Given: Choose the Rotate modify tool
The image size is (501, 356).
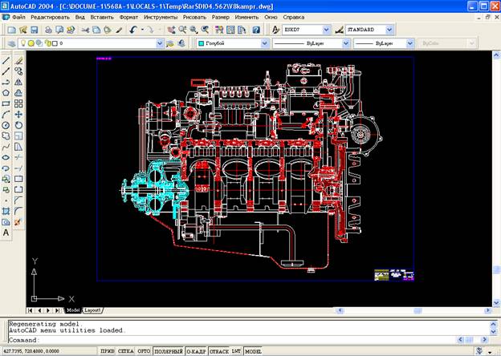Looking at the screenshot, I should coord(18,125).
